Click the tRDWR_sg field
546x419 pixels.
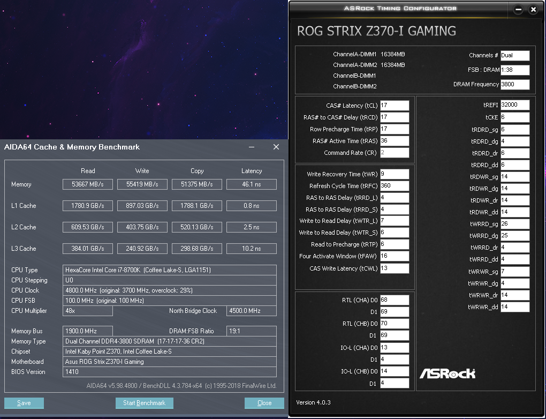click(x=515, y=177)
